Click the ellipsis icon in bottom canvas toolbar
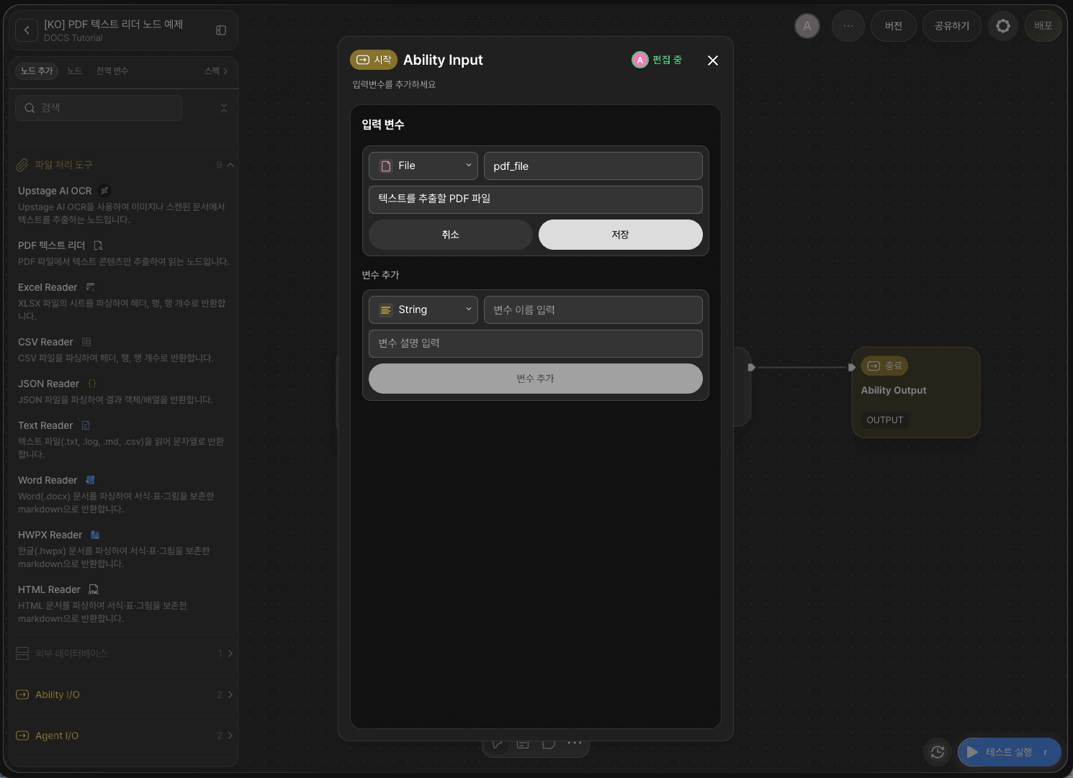Viewport: 1073px width, 778px height. click(574, 743)
